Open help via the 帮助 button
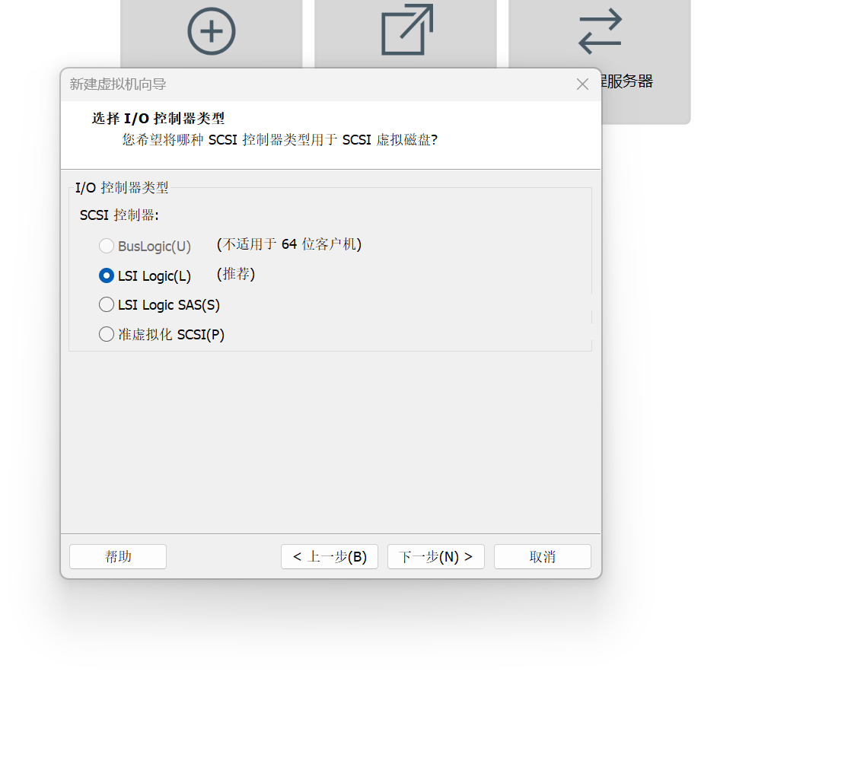The width and height of the screenshot is (841, 783). (x=117, y=556)
